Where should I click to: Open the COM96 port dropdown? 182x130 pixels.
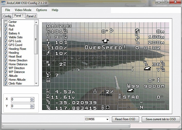(x=107, y=119)
